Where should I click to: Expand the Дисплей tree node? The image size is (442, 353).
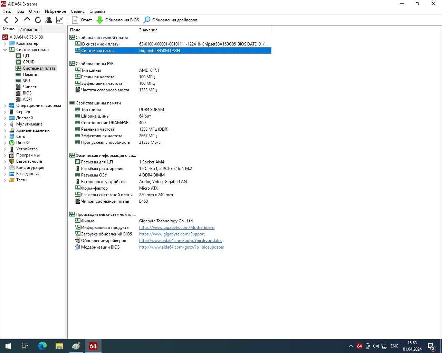pyautogui.click(x=5, y=118)
